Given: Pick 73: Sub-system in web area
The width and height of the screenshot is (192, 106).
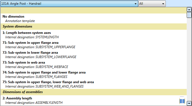Looking at the screenshot, I should (x=94, y=64).
